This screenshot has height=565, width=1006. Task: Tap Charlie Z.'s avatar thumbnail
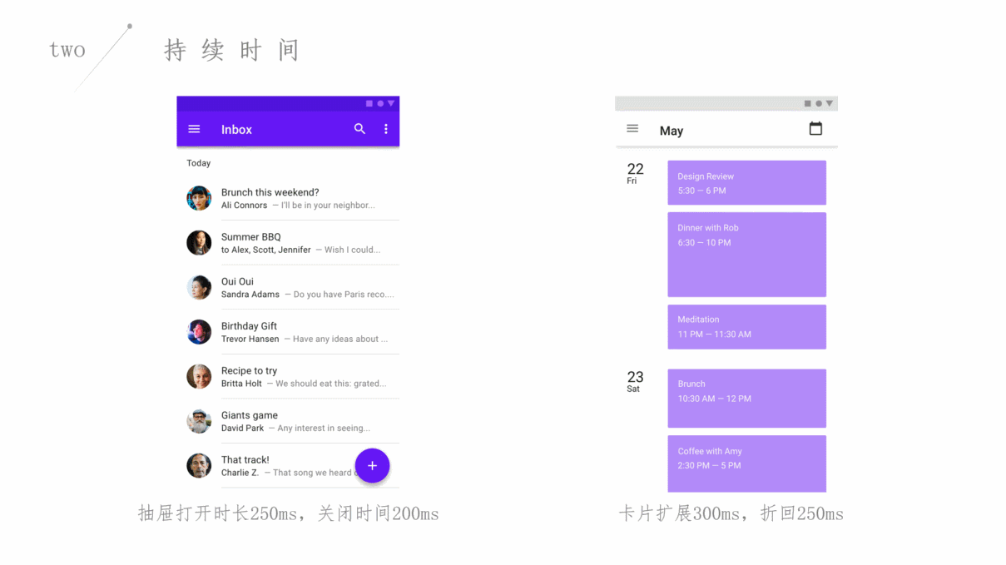(199, 466)
